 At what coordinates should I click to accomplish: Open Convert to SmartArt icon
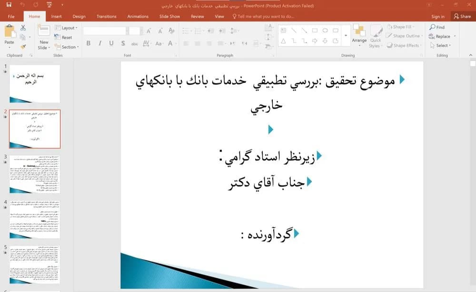[268, 47]
